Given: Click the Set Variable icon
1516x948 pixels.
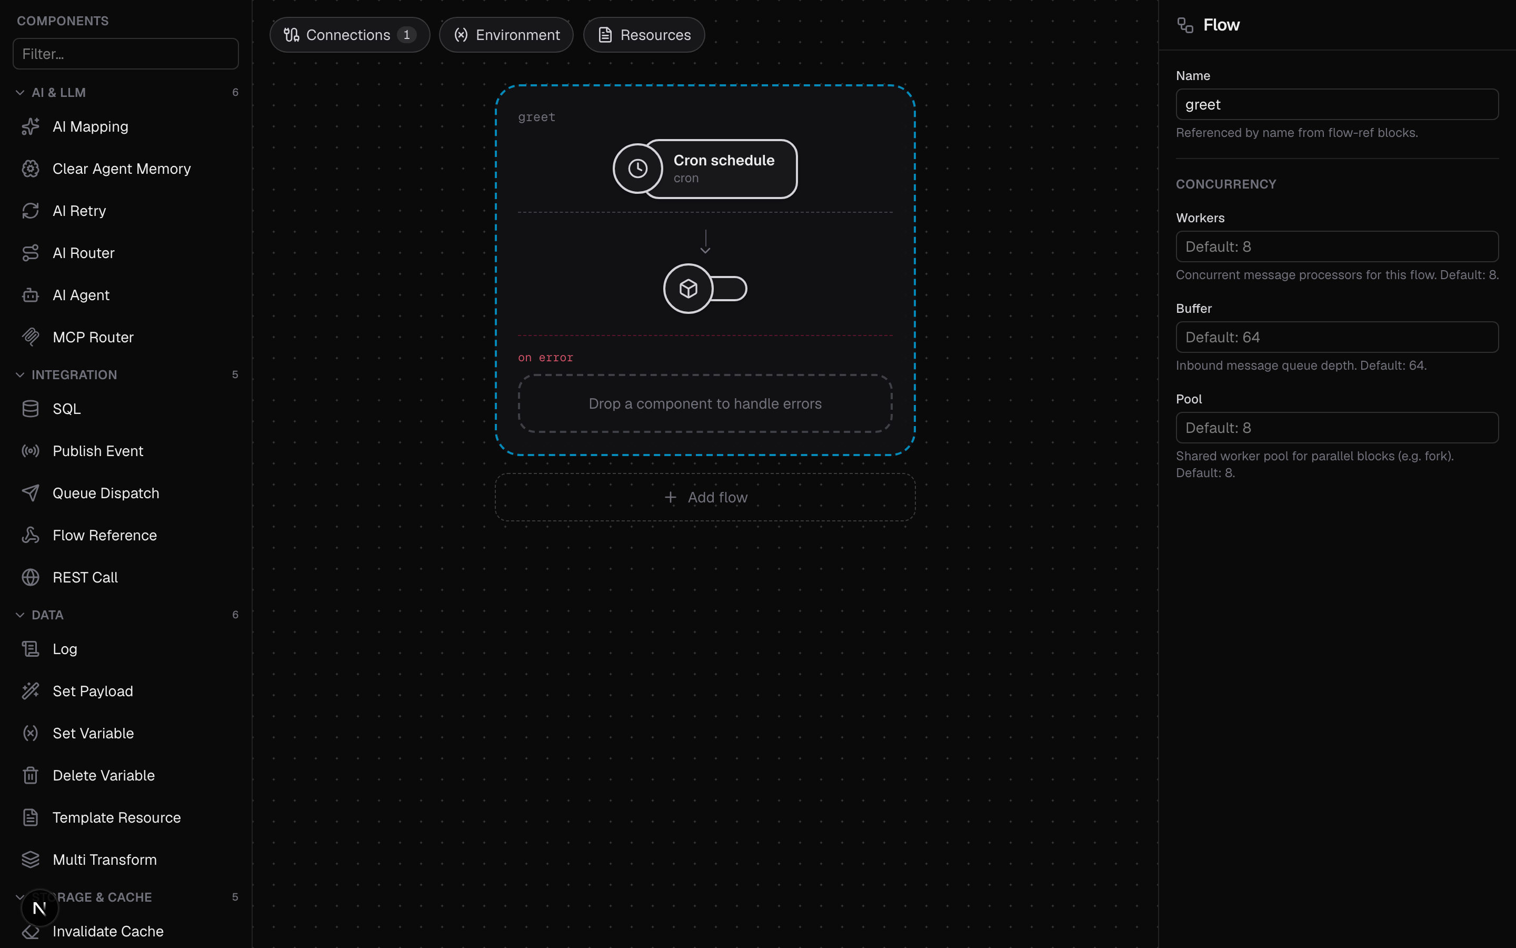Looking at the screenshot, I should click(30, 733).
